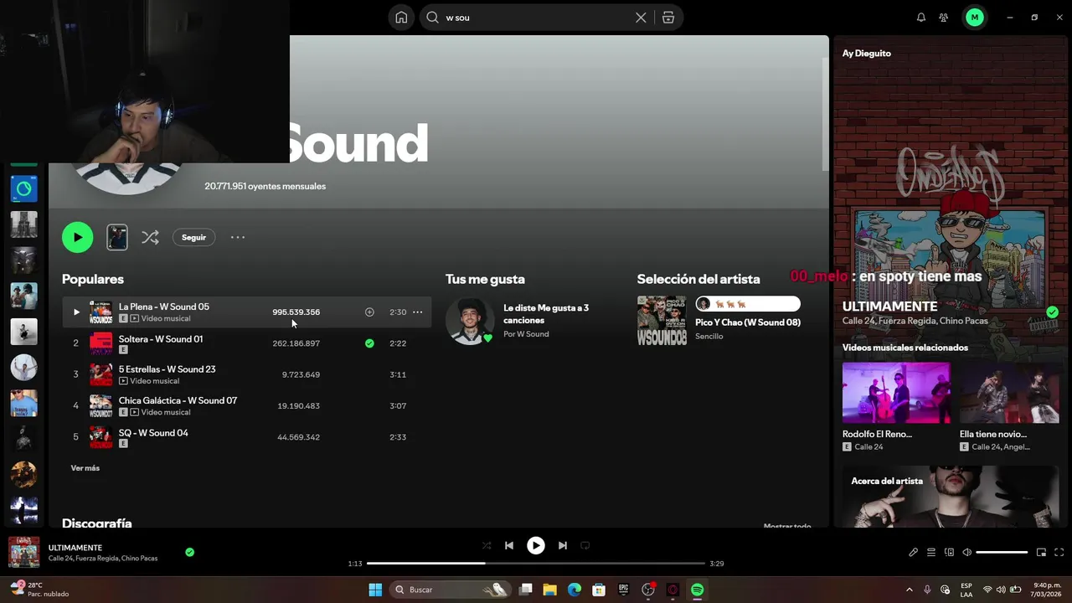Screen dimensions: 1072x603
Task: Open the Browse icon in search bar
Action: pyautogui.click(x=668, y=18)
